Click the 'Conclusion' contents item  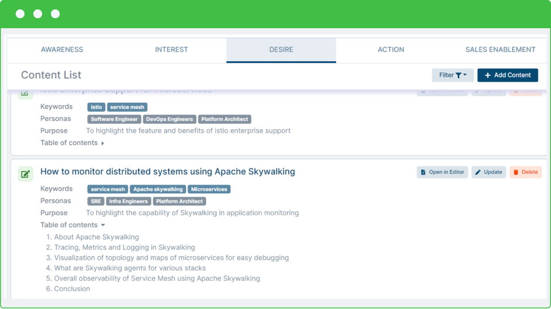(72, 288)
